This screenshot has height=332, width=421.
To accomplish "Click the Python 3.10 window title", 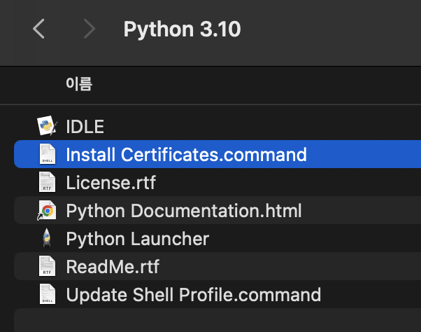I will click(182, 29).
